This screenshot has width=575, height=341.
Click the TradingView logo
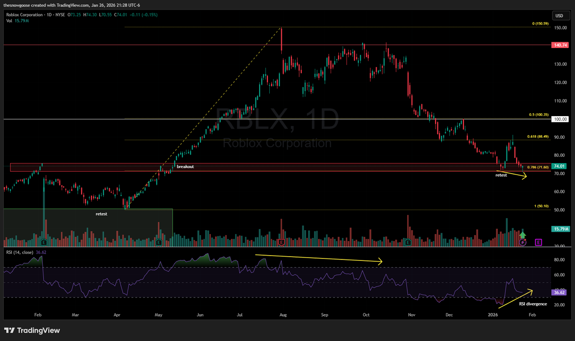(x=31, y=330)
